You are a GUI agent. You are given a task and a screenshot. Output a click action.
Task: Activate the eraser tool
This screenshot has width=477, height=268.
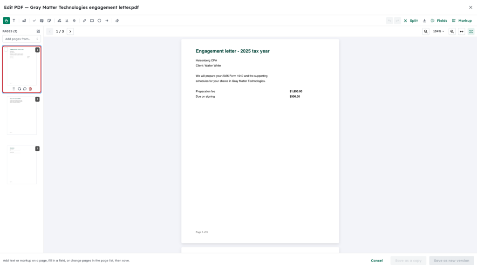pos(117,20)
